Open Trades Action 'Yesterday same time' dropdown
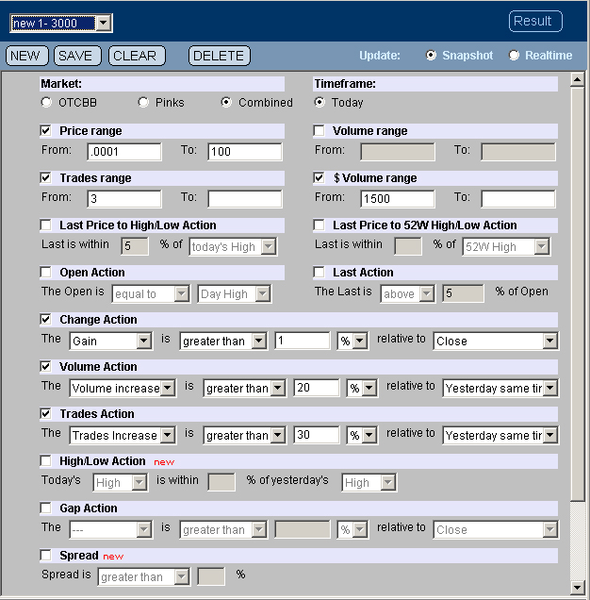Viewport: 590px width, 600px height. coord(500,435)
